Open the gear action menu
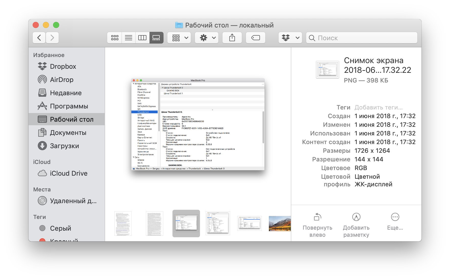 [207, 38]
